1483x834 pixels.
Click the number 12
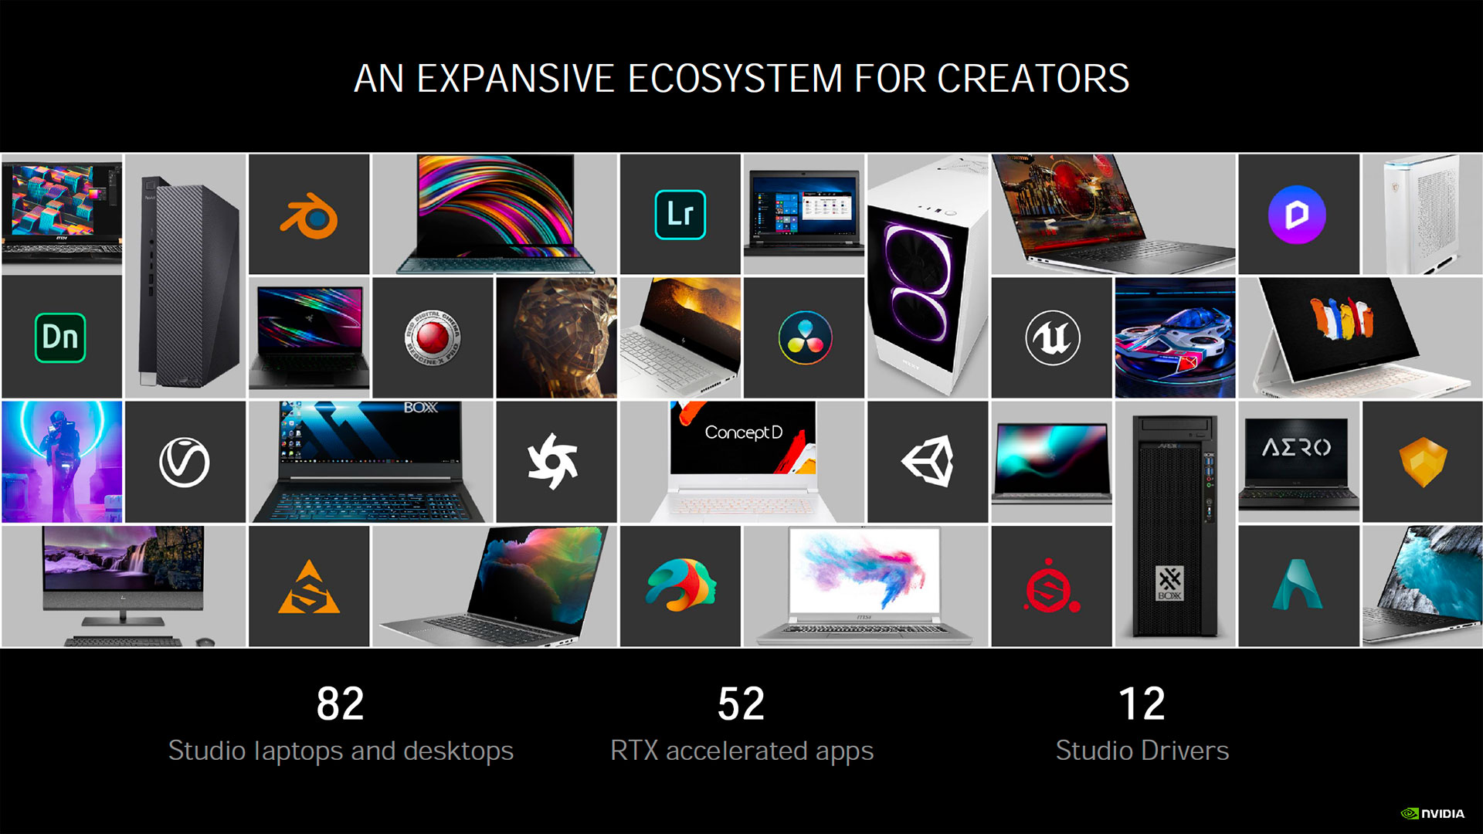pos(1142,704)
